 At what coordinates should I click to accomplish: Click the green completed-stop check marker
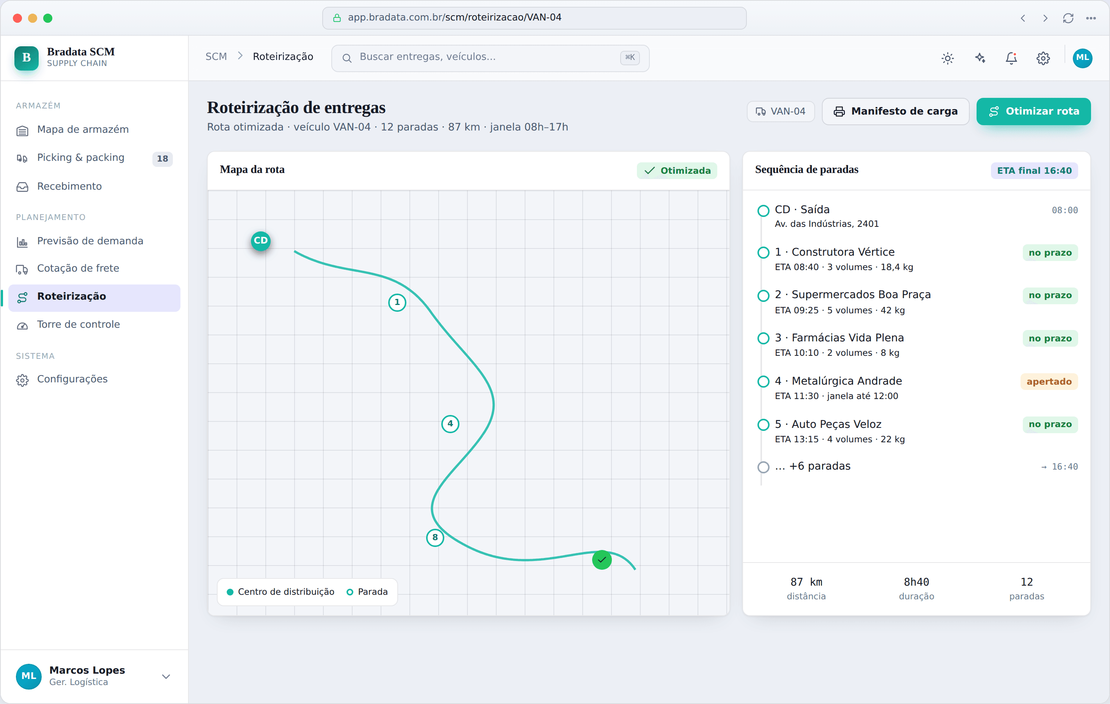click(x=602, y=560)
